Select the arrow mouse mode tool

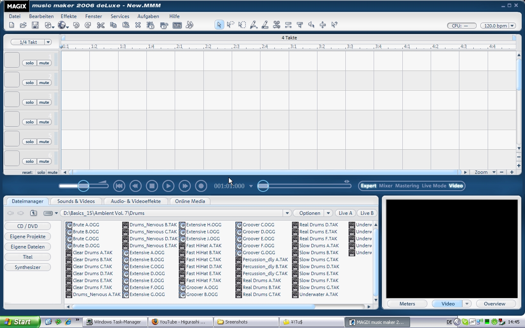point(219,25)
